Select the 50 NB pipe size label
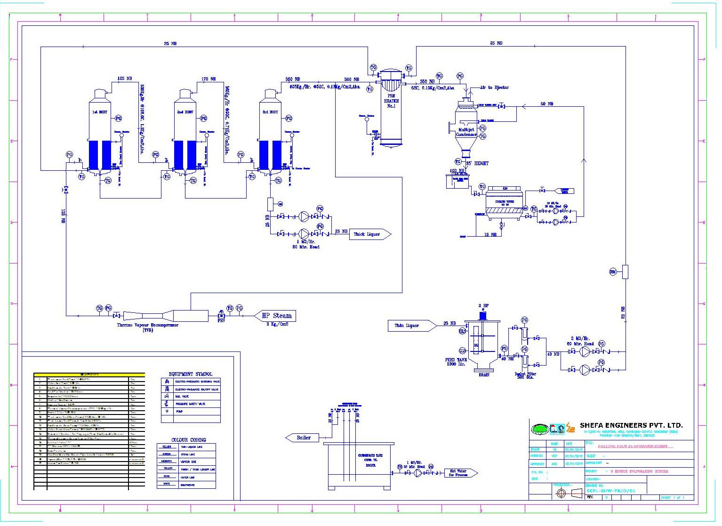The width and height of the screenshot is (722, 526). (546, 104)
